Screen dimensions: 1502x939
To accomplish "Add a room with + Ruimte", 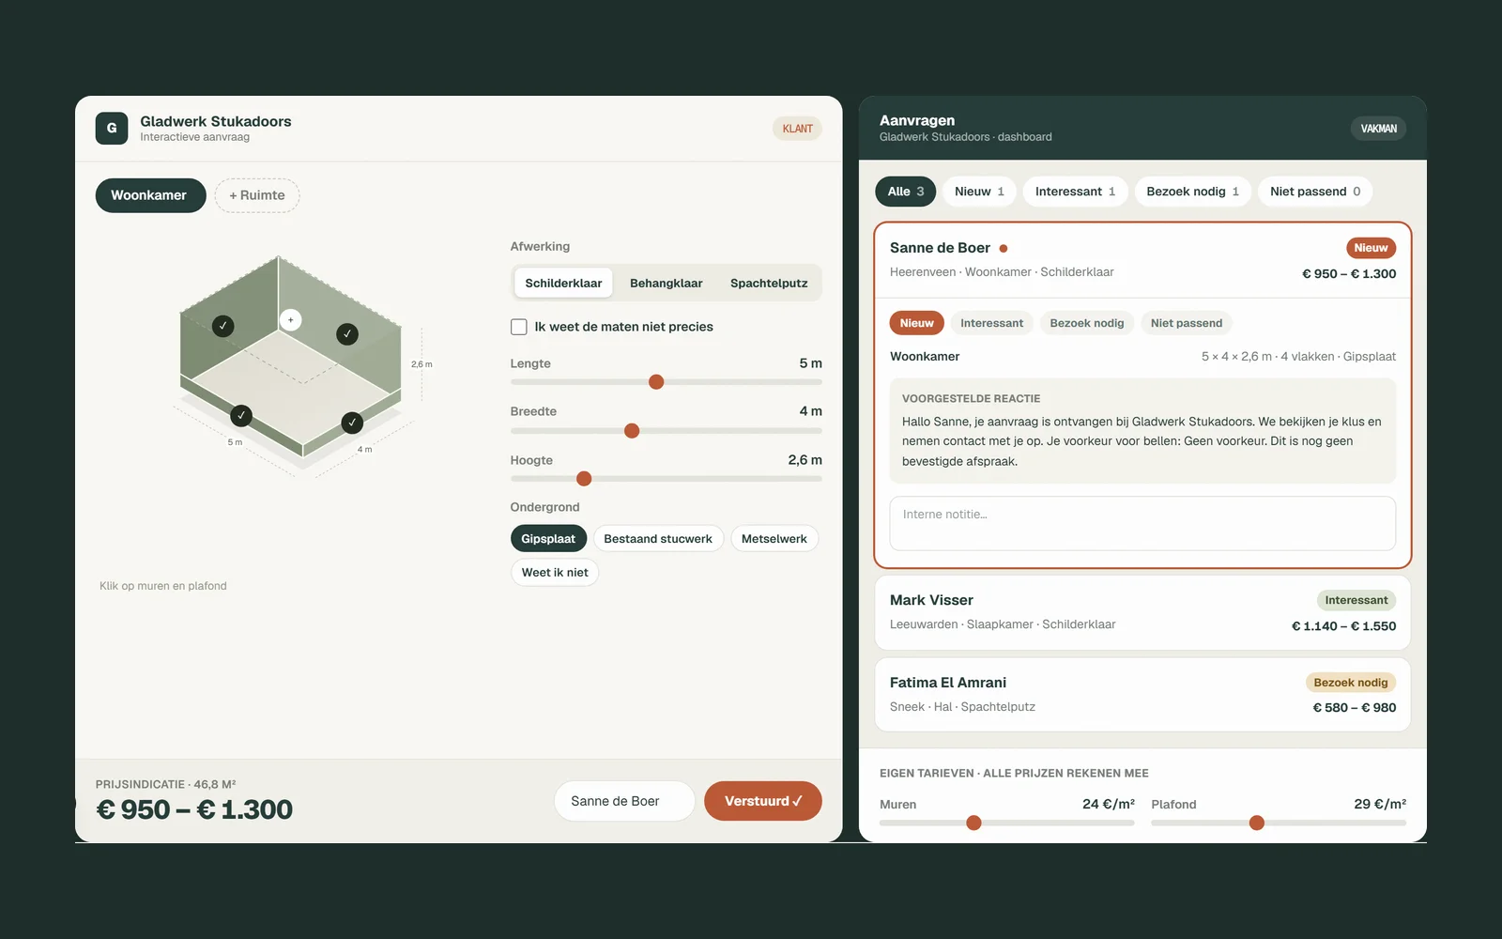I will pos(257,195).
